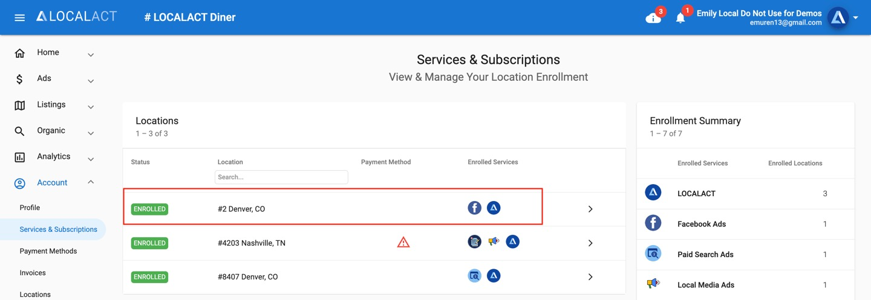Click the # LOCALACT Diner title

[190, 17]
